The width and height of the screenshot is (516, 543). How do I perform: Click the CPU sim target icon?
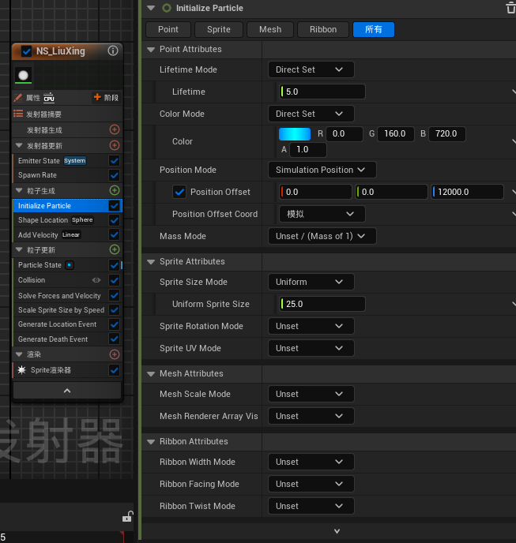coord(49,98)
